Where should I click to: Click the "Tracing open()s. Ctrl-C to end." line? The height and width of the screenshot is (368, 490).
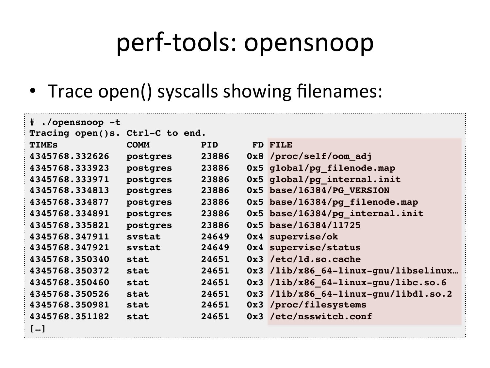pyautogui.click(x=118, y=133)
